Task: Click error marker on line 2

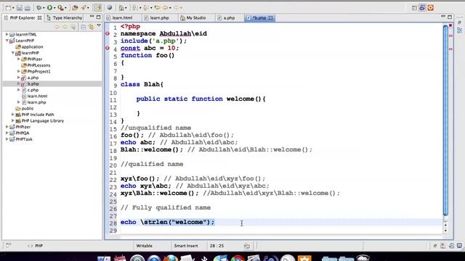Action: coord(108,34)
